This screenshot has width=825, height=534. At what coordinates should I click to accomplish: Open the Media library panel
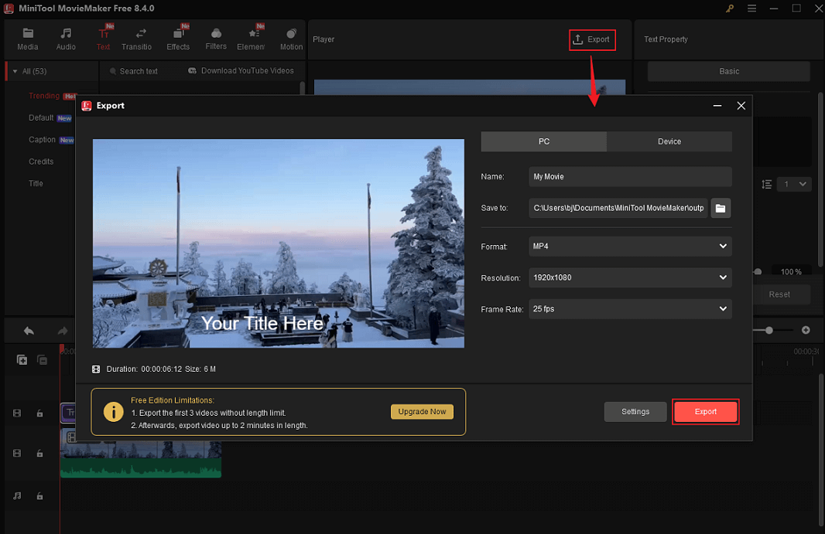pyautogui.click(x=28, y=37)
